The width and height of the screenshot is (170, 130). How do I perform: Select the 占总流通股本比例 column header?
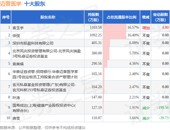coord(121,17)
